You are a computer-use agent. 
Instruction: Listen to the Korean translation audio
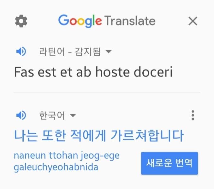click(21, 115)
